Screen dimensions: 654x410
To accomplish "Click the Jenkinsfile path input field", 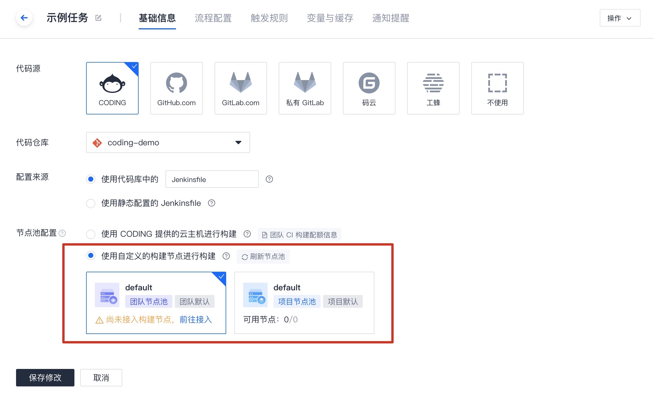I will (212, 179).
